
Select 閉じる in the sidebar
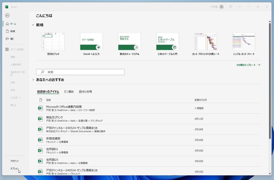click(13, 105)
